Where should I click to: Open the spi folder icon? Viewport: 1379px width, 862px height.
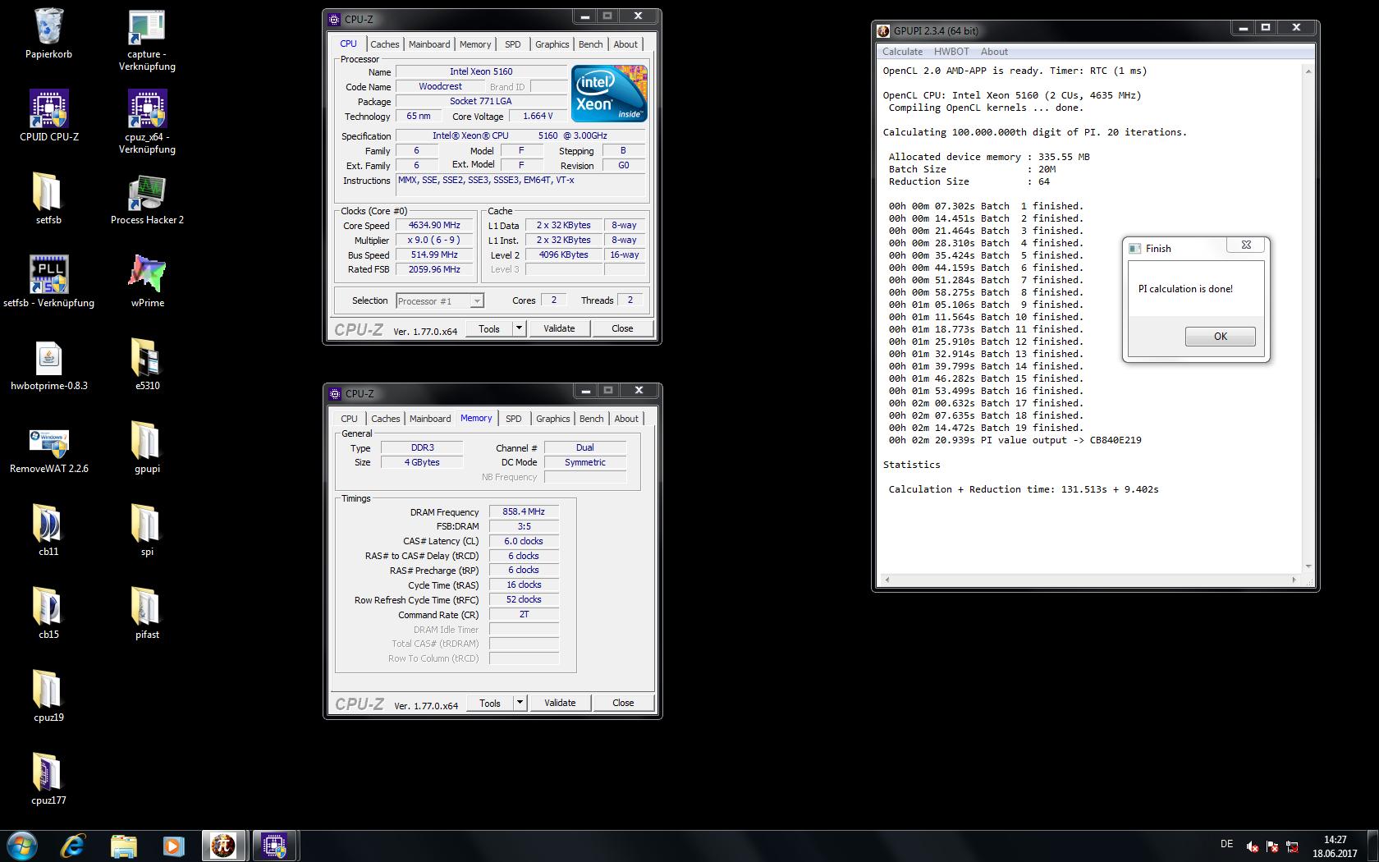point(147,530)
